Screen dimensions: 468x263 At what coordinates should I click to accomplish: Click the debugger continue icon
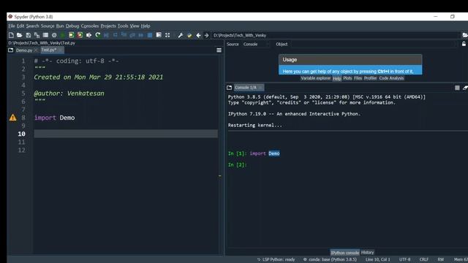pos(141,35)
